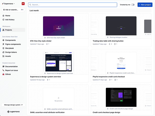This screenshot has height=116, width=155.
Task: Open Supernova.io design system overview thumbnail
Action: 59,62
